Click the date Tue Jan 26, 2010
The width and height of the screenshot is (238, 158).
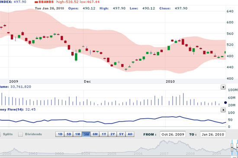tap(49, 8)
